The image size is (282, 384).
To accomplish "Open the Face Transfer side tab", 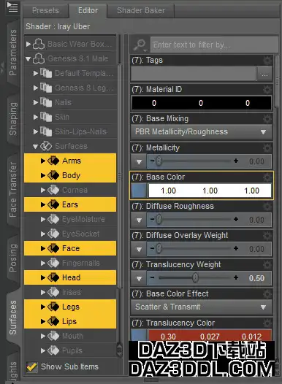I will (x=12, y=190).
